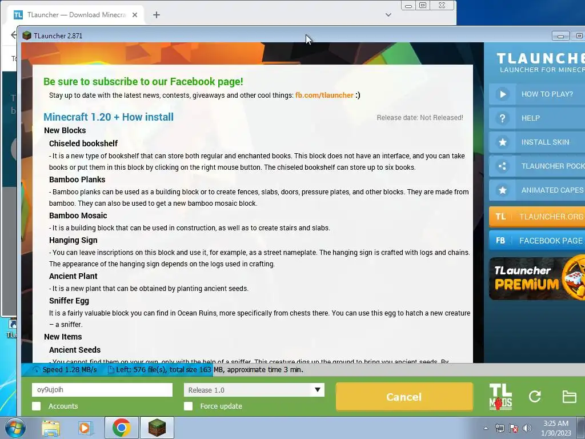Open a new Chrome tab
585x439 pixels.
coord(157,15)
